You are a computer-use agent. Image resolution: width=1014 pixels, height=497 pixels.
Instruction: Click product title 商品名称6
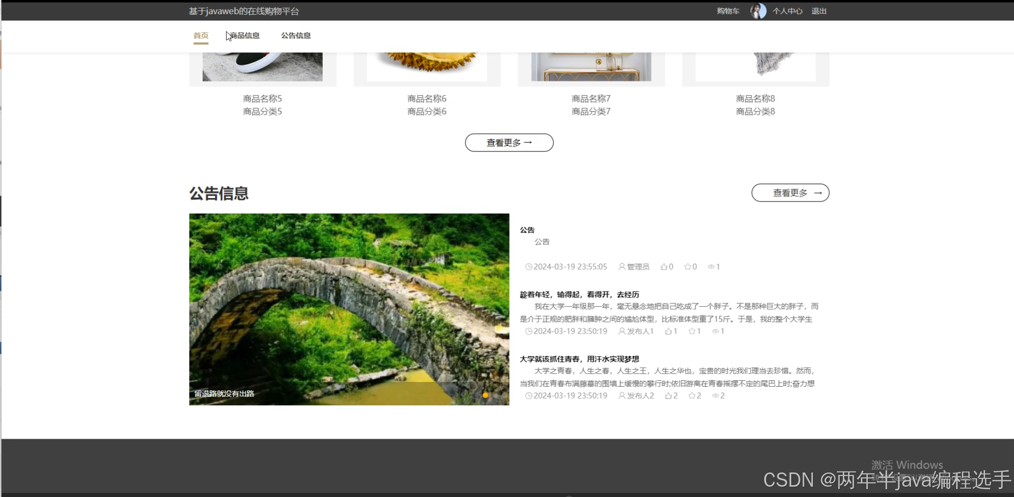(x=427, y=99)
